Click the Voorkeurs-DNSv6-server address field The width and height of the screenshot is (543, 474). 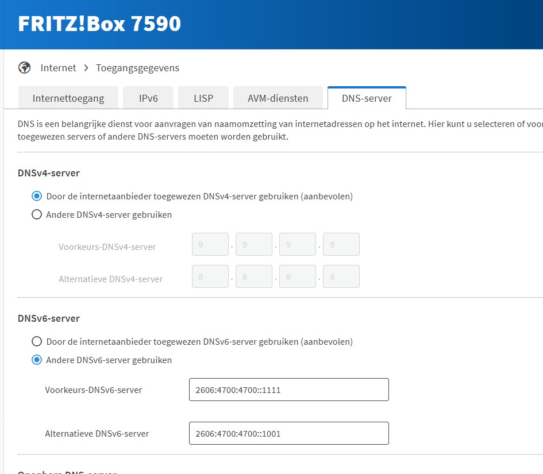(288, 390)
